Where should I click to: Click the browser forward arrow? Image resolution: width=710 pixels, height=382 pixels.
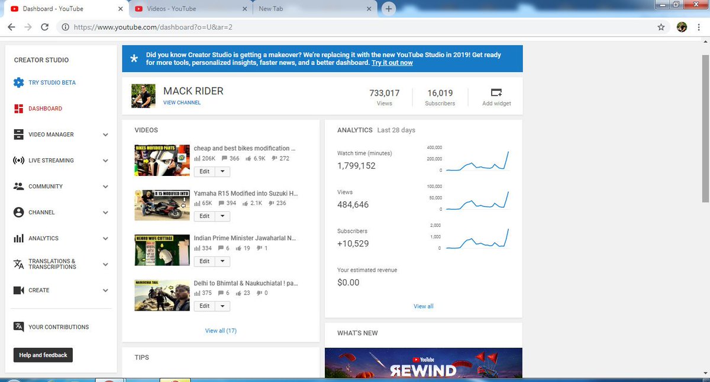click(x=28, y=27)
